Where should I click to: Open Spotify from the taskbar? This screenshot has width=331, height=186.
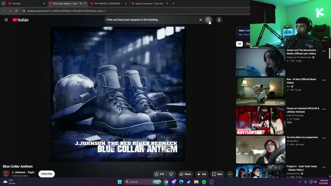coord(204,182)
